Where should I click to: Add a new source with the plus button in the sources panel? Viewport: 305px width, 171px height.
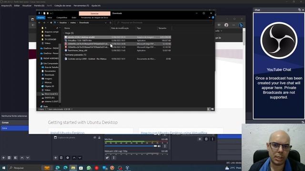point(55,158)
